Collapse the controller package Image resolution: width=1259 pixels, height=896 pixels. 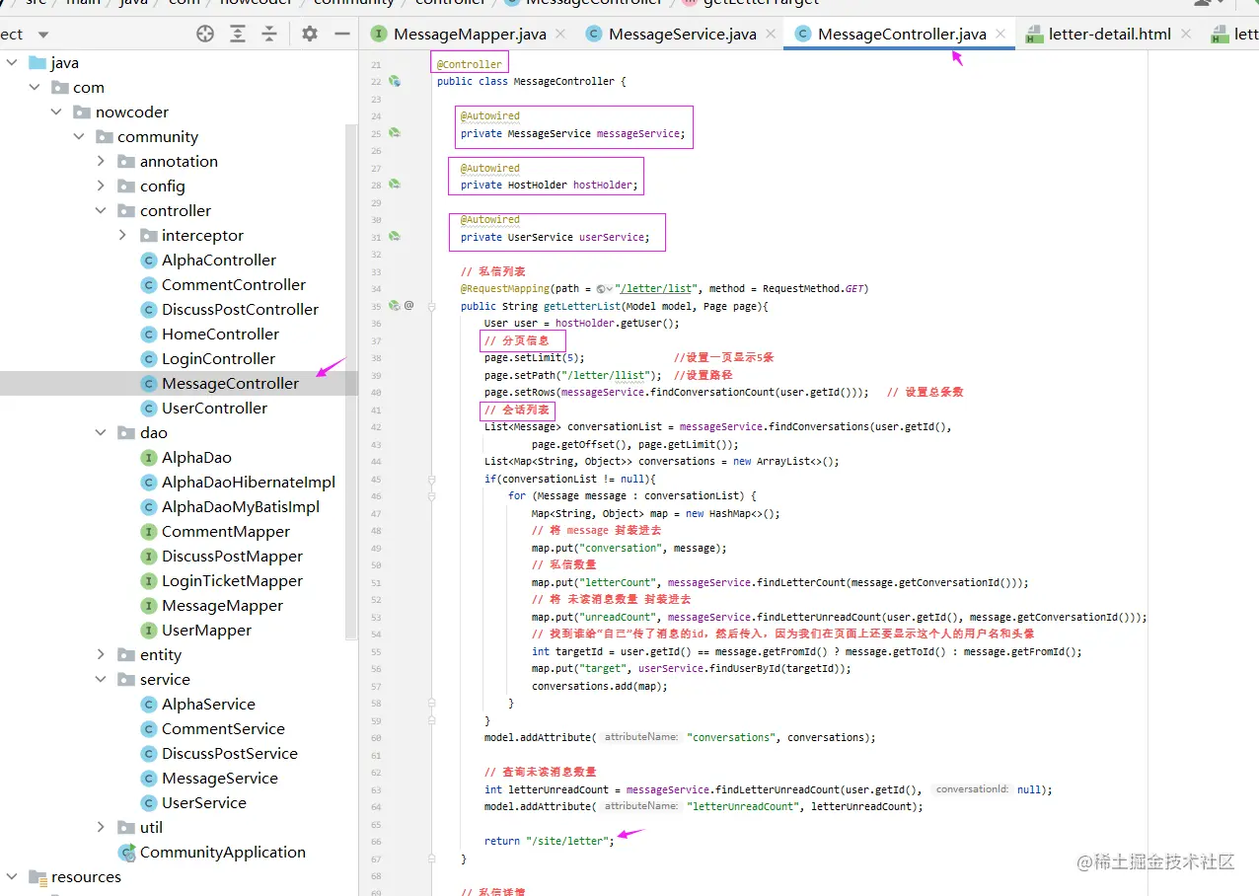[101, 211]
